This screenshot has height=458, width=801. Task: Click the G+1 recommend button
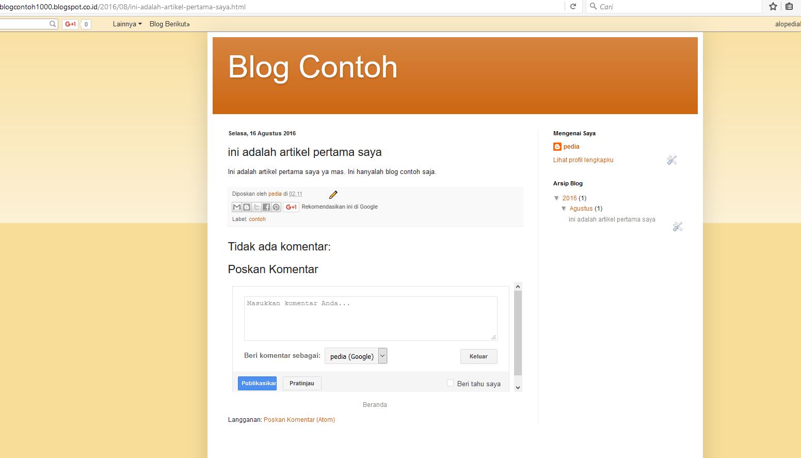point(291,207)
